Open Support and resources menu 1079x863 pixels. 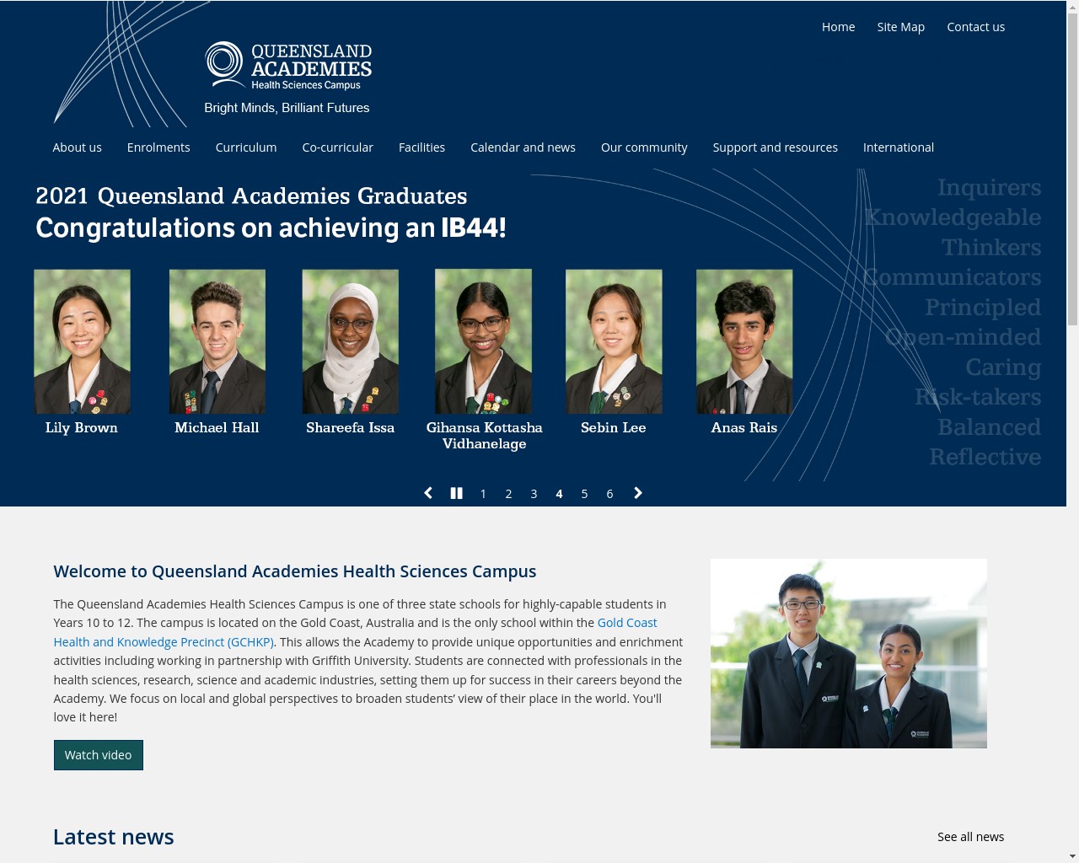(x=775, y=147)
